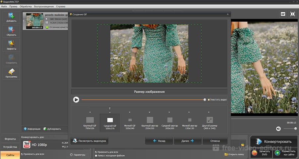Uncheck the video file checkbox in list
This screenshot has width=299, height=159.
[x=24, y=21]
